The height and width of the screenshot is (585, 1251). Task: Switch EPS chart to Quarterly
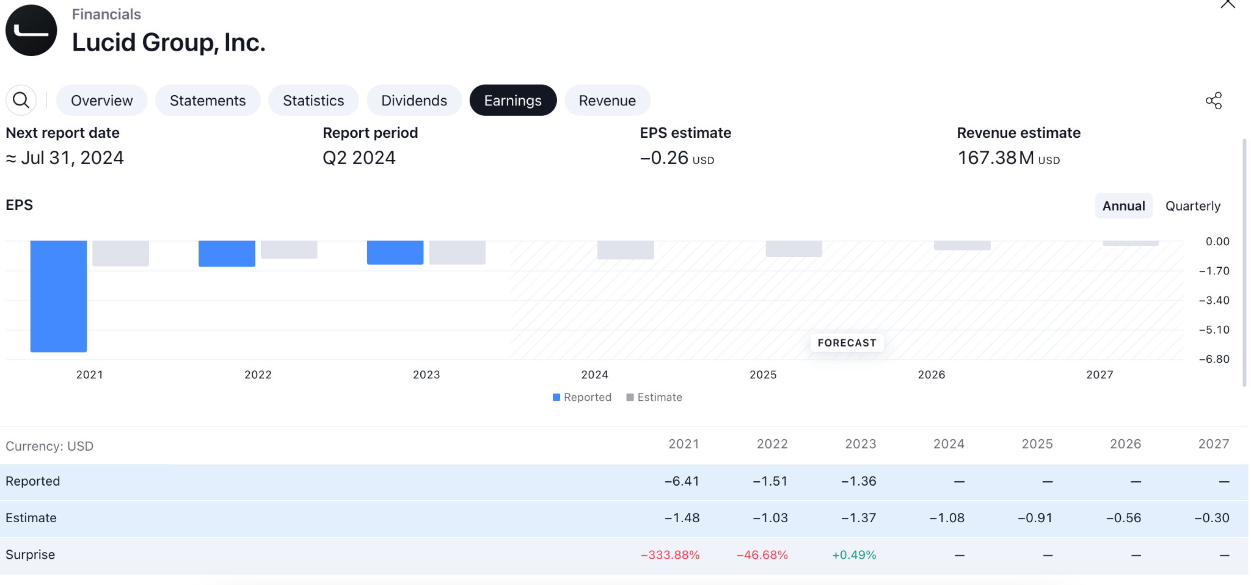click(1193, 206)
